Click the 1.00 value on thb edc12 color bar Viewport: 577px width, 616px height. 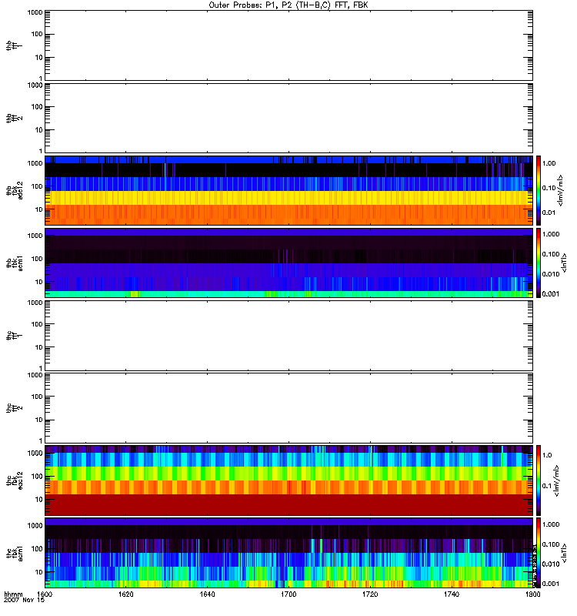point(549,163)
